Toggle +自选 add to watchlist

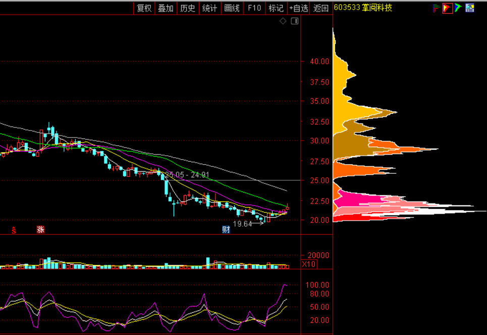(299, 8)
